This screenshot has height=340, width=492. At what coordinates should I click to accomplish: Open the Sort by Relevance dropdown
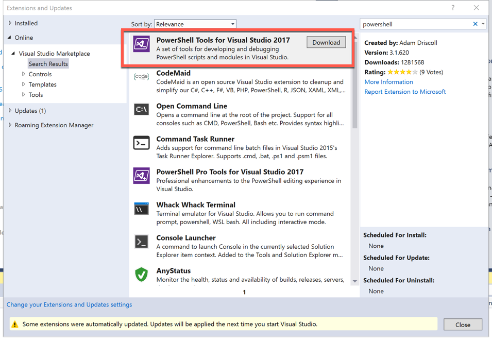pos(195,24)
